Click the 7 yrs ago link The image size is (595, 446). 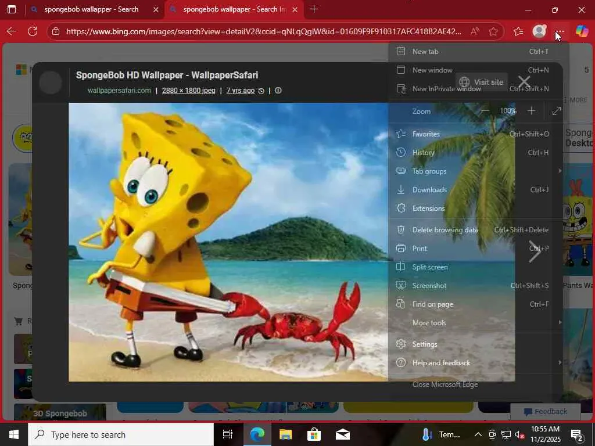click(x=240, y=90)
